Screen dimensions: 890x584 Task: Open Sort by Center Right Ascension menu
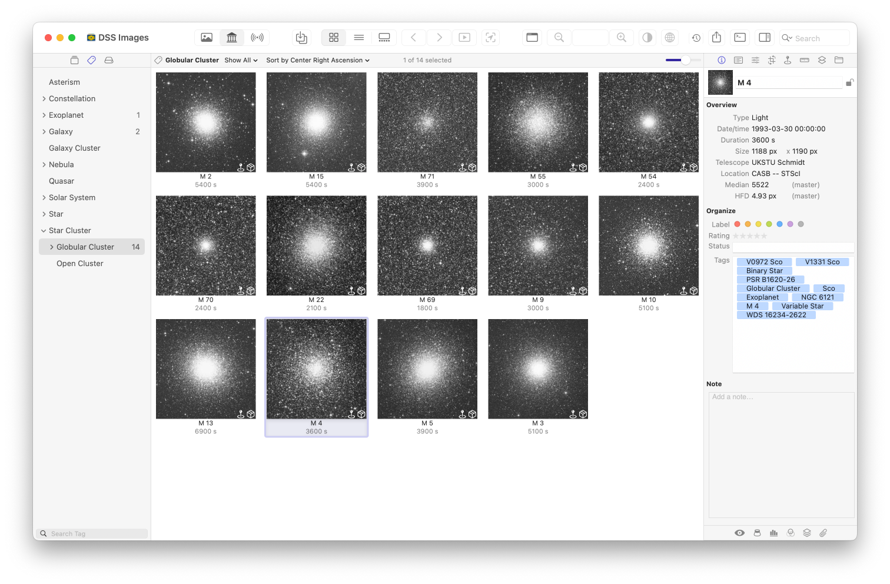pyautogui.click(x=317, y=60)
